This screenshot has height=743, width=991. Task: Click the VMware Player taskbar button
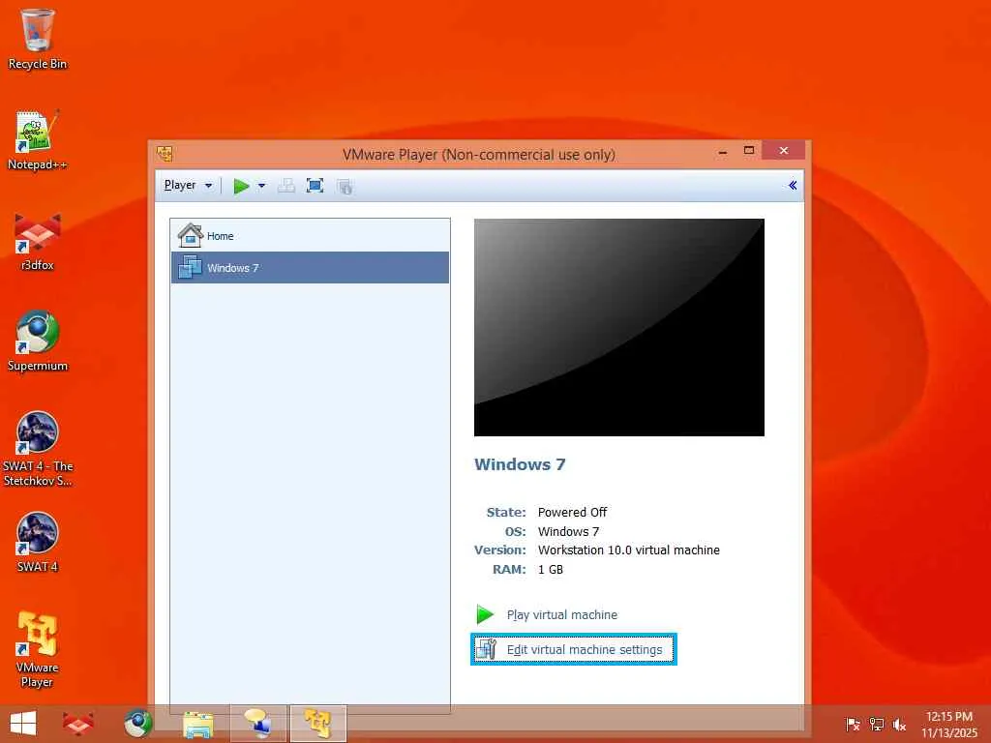click(x=317, y=724)
